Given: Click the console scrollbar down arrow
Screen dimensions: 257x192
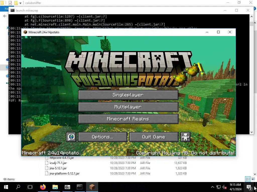Looking at the screenshot, I should 251,132.
